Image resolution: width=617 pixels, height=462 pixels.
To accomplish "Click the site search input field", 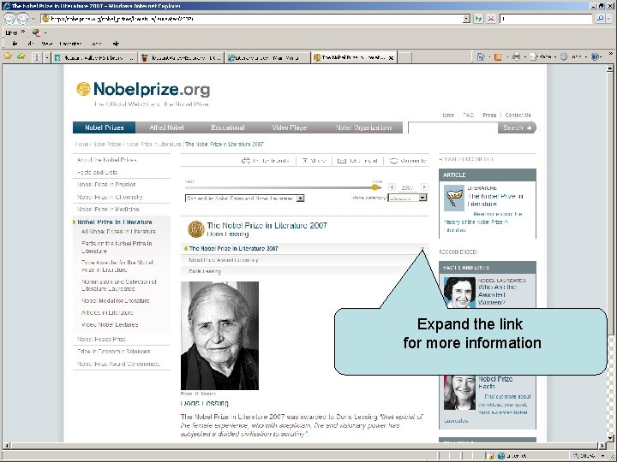I will [453, 127].
